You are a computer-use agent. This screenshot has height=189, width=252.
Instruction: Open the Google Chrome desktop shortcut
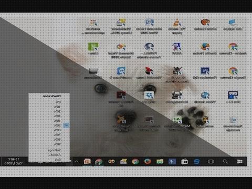coord(233,73)
